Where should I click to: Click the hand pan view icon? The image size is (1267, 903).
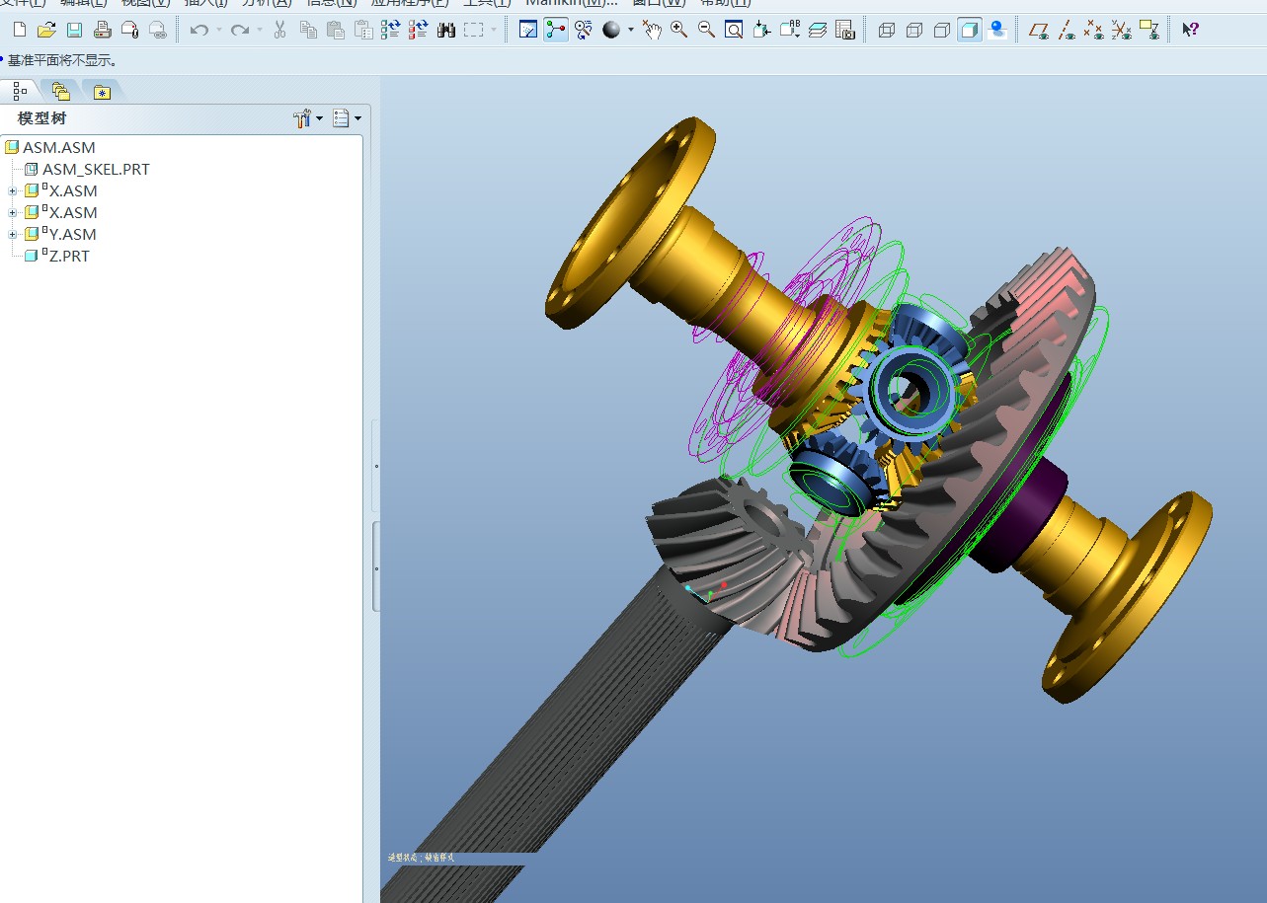[652, 30]
